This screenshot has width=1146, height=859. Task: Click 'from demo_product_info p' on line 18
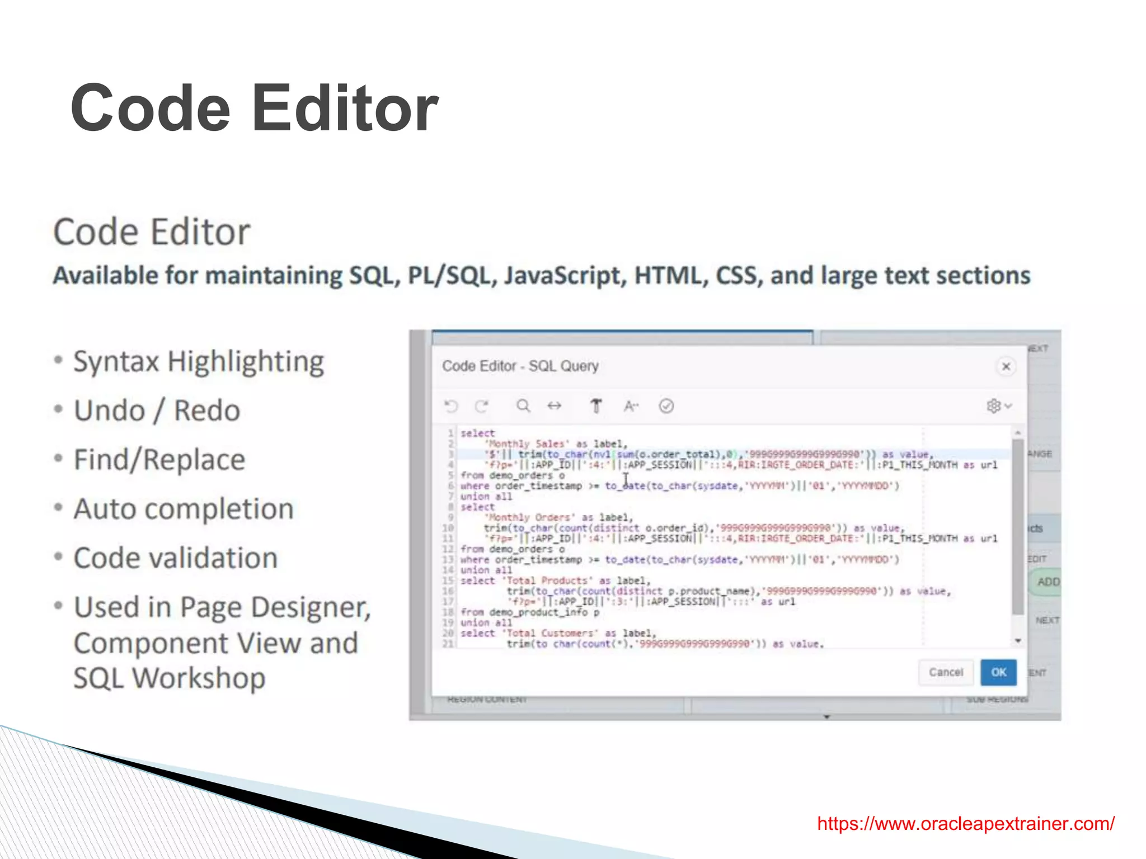pyautogui.click(x=530, y=612)
